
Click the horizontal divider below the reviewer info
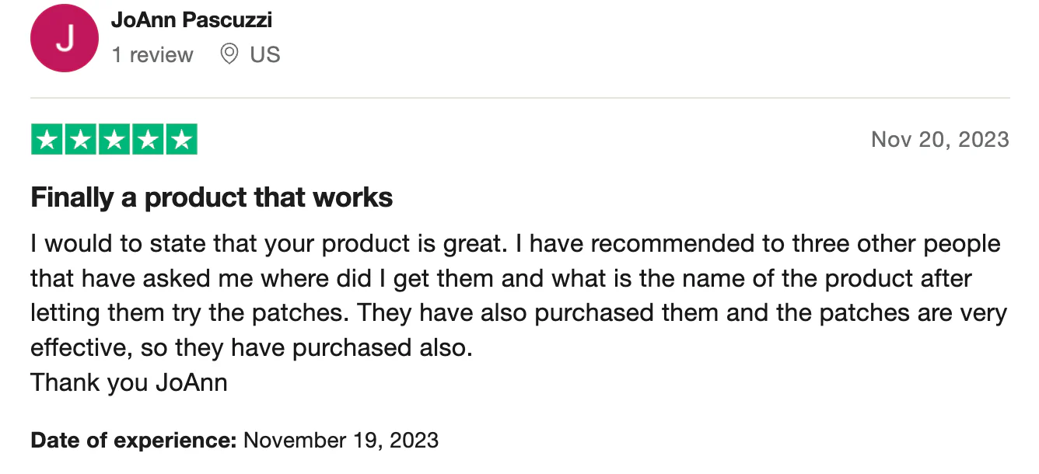pyautogui.click(x=519, y=98)
